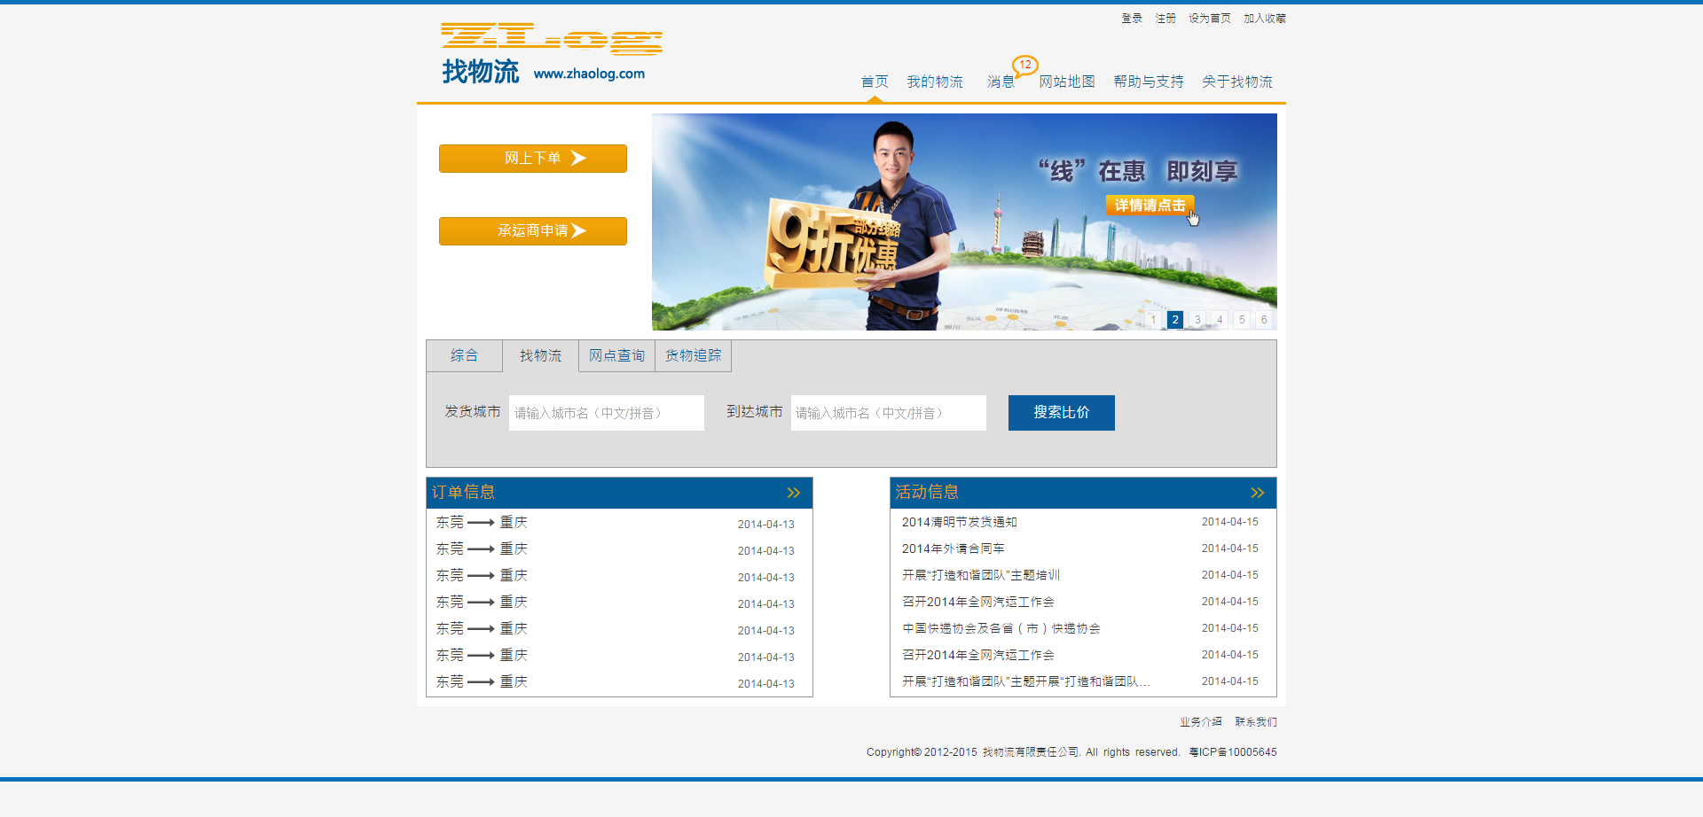Open the www.zhaolog.com site link
This screenshot has width=1703, height=817.
coord(589,74)
